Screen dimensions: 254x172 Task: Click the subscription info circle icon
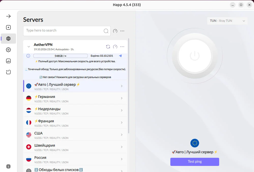tap(28, 56)
